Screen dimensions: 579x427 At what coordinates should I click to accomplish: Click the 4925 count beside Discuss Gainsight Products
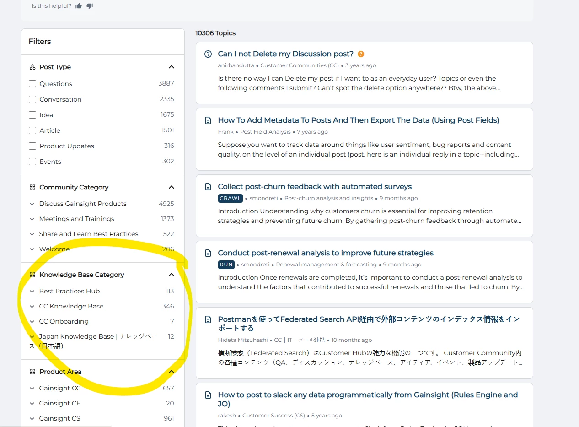coord(166,204)
